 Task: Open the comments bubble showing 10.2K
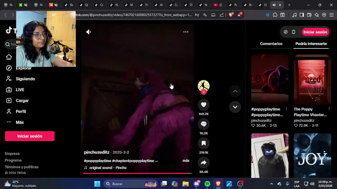[204, 124]
